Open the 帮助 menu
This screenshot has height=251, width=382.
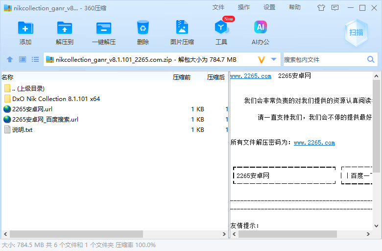(294, 7)
